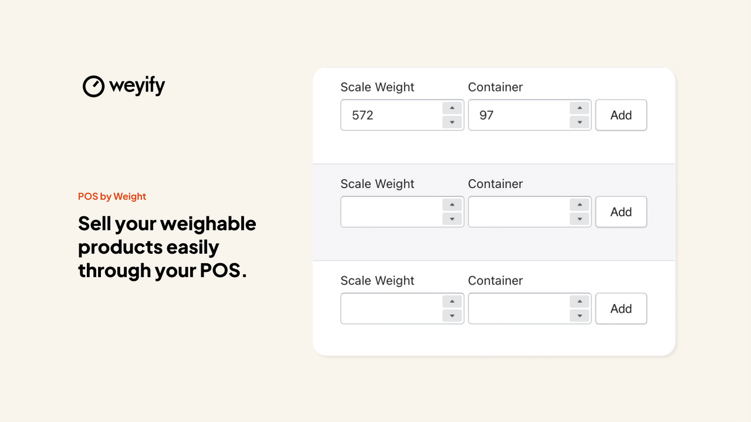
Task: Click the up arrow on second Scale Weight field
Action: [451, 204]
